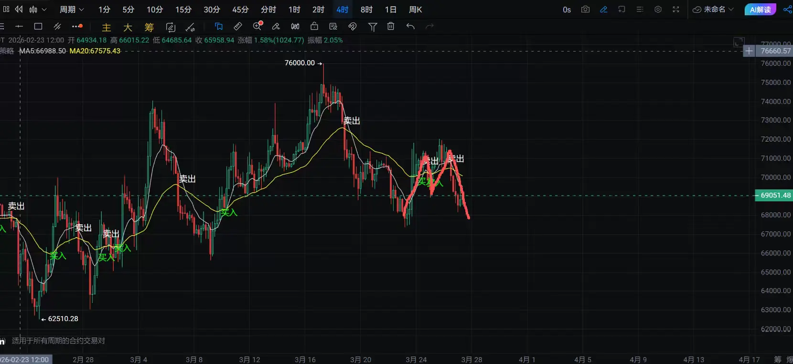Expand the 周期 period dropdown
The height and width of the screenshot is (364, 793).
coord(72,10)
